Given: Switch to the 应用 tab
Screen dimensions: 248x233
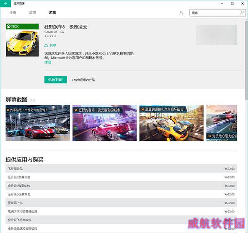Looking at the screenshot, I should pyautogui.click(x=33, y=12).
